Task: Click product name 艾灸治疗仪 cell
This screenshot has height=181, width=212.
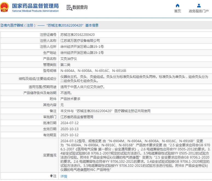Action: pyautogui.click(x=69, y=59)
